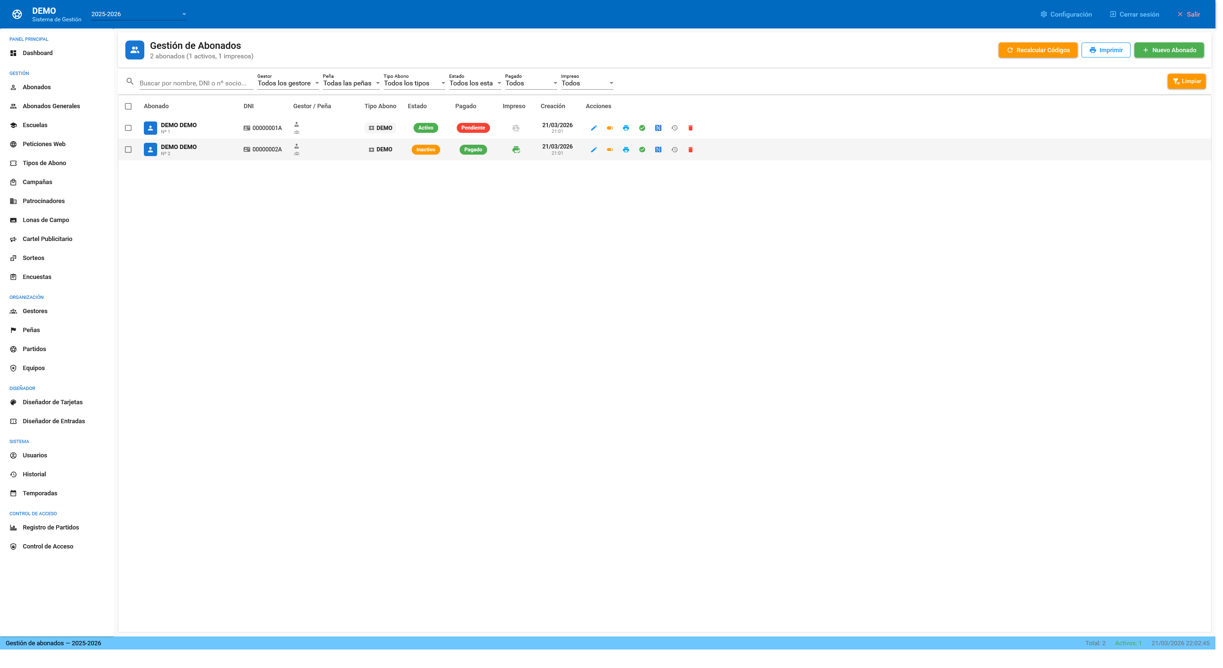Delete abonado Nº 2 with the trash icon
This screenshot has height=668, width=1223.
pyautogui.click(x=690, y=150)
